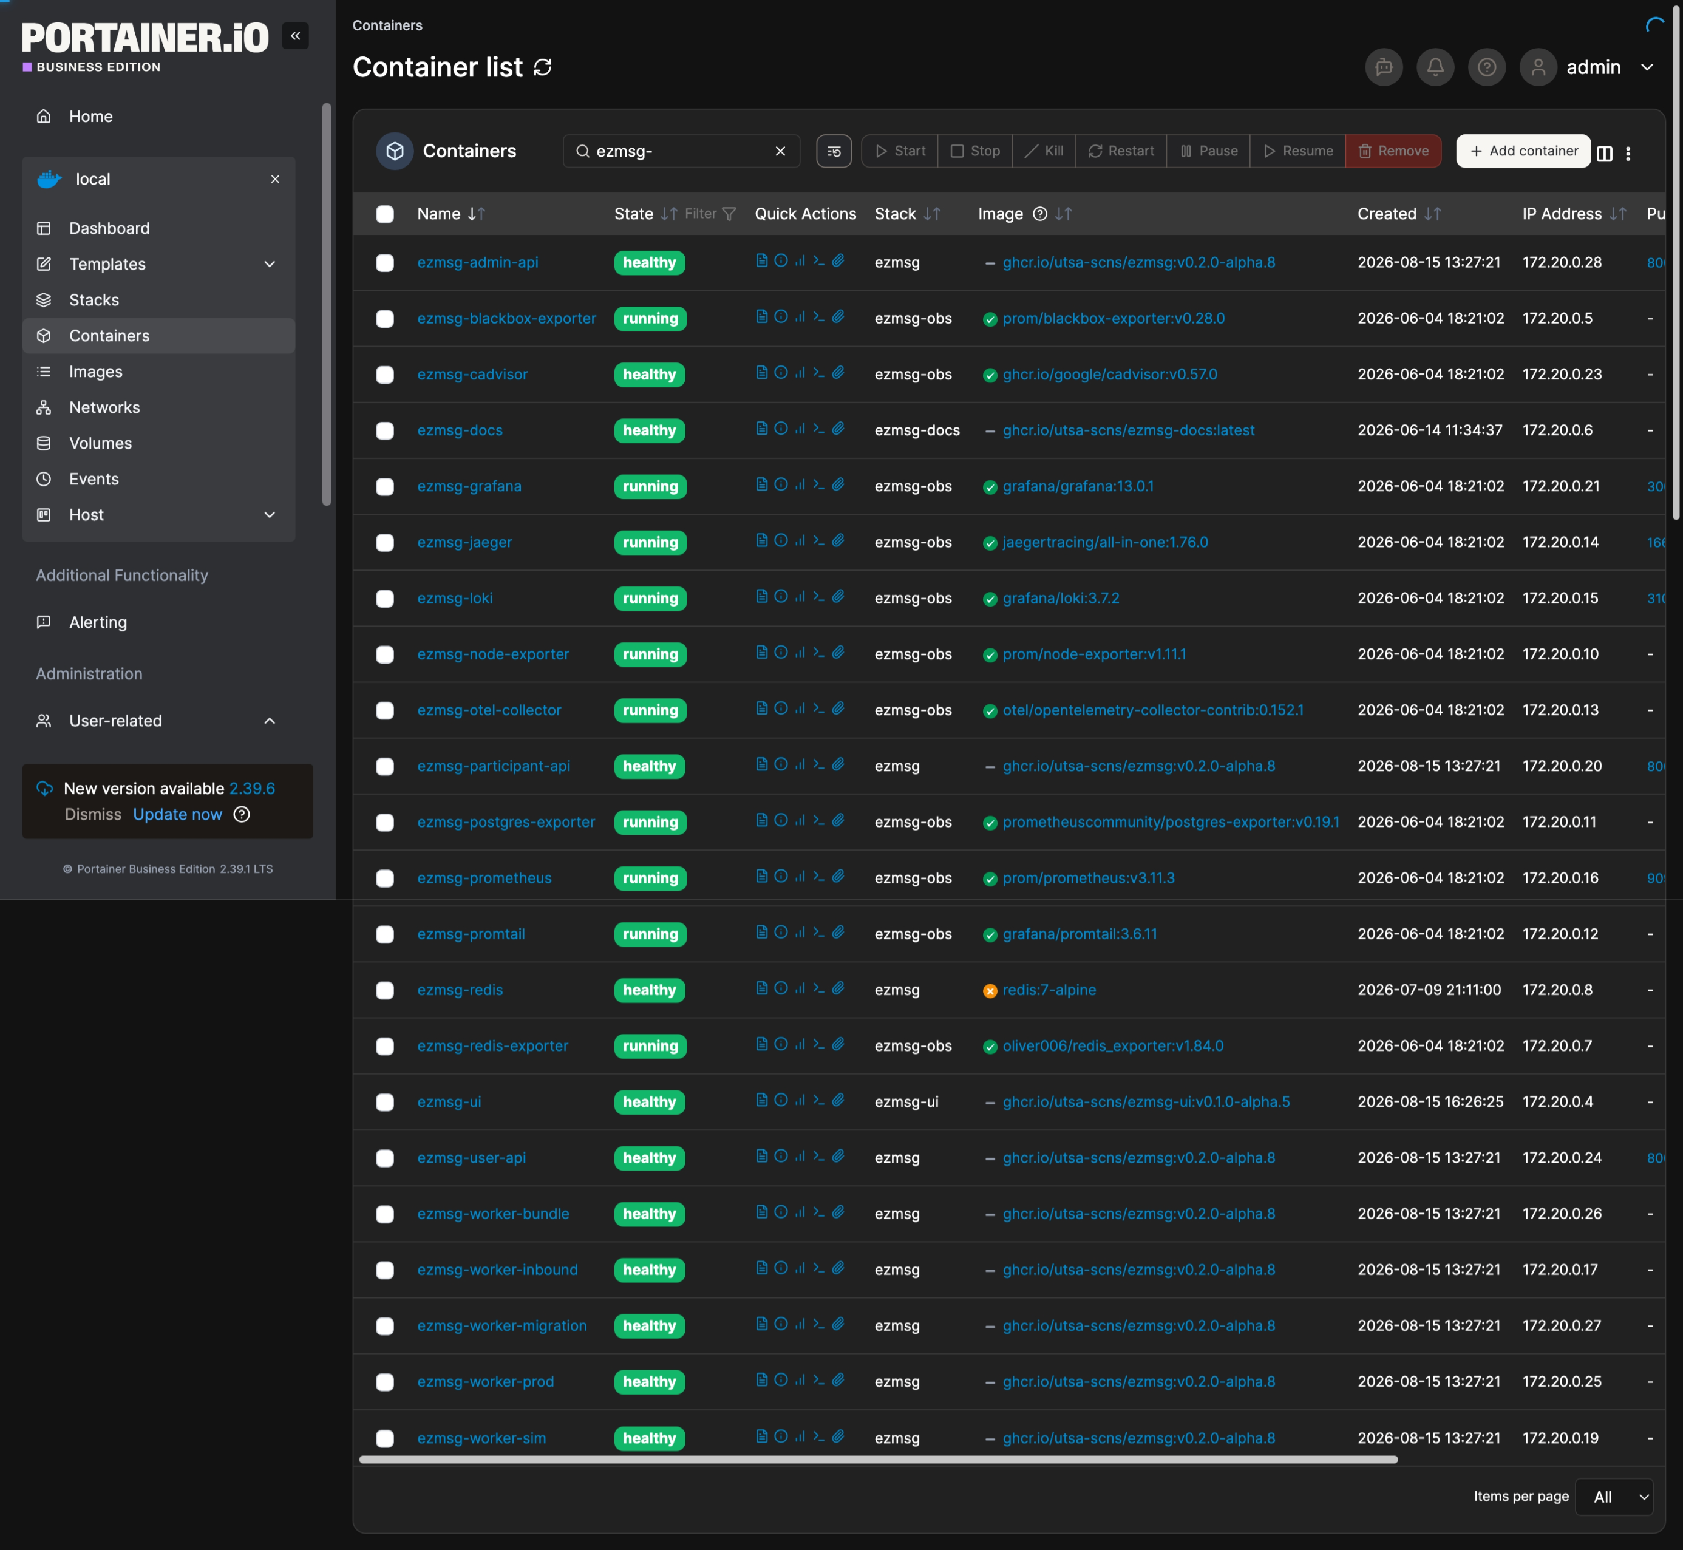Select the ezmsg-admin-api row checkbox
1683x1550 pixels.
[385, 262]
